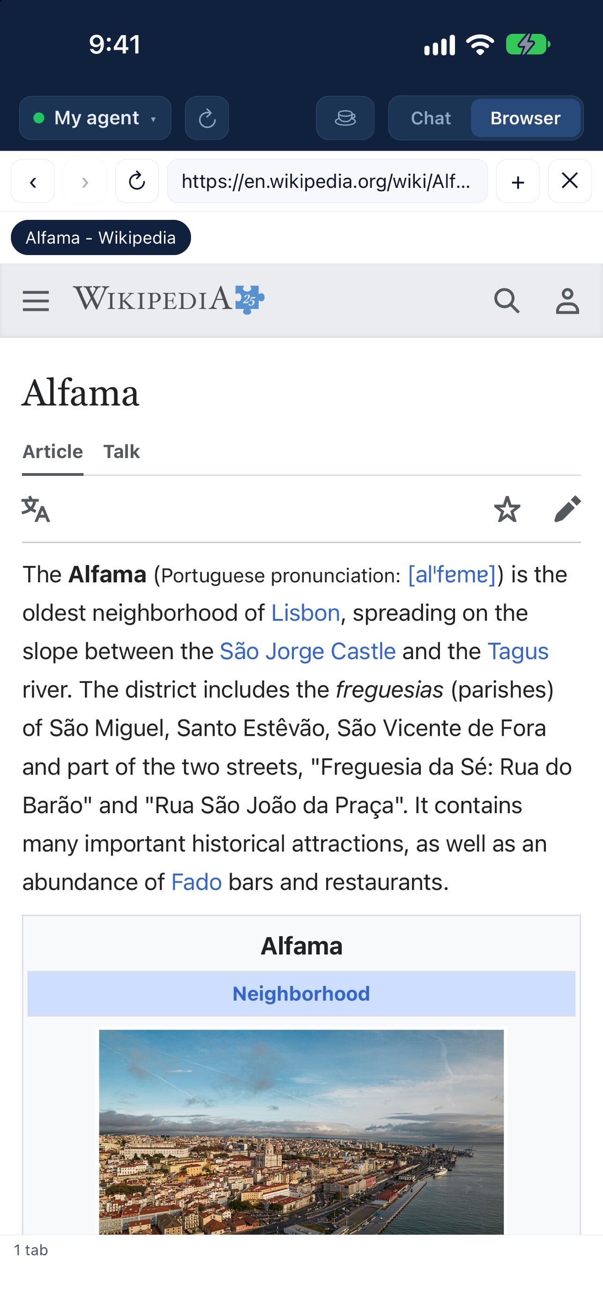Viewport: 603px width, 1311px height.
Task: Open the language translation icon
Action: click(x=36, y=509)
